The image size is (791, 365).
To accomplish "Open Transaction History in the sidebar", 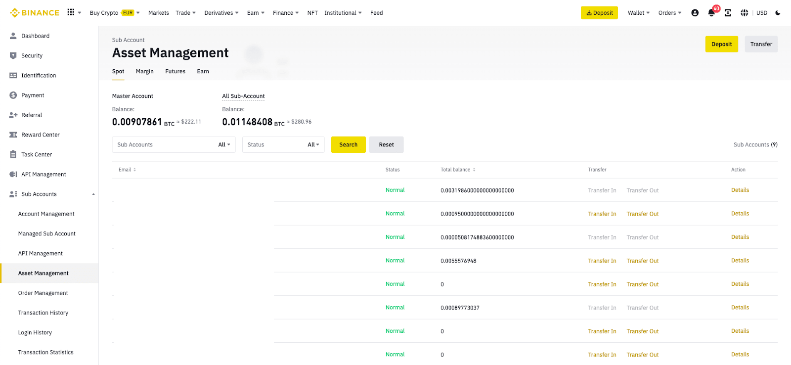I will point(43,313).
